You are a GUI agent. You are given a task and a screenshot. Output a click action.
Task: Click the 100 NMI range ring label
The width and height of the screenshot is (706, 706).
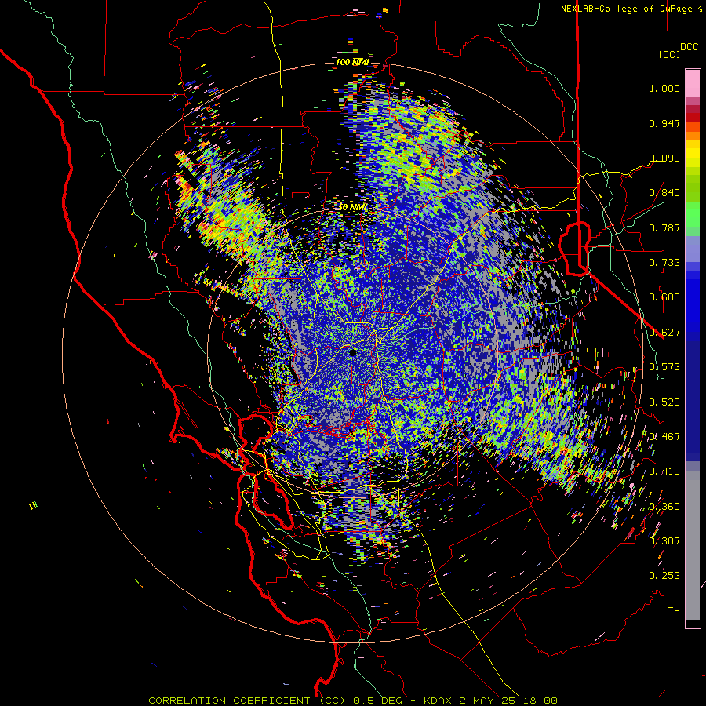tap(352, 62)
